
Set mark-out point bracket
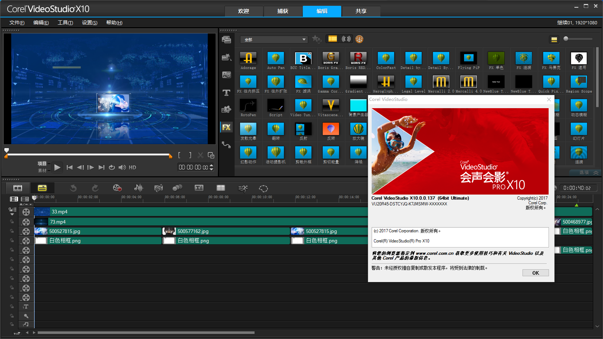(190, 155)
